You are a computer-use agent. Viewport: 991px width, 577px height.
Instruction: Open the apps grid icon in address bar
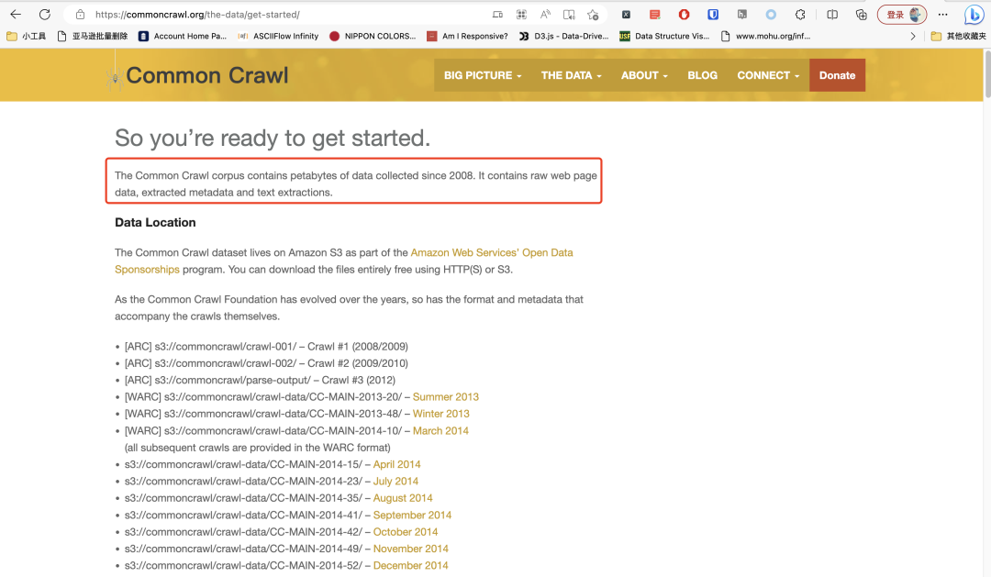tap(521, 15)
